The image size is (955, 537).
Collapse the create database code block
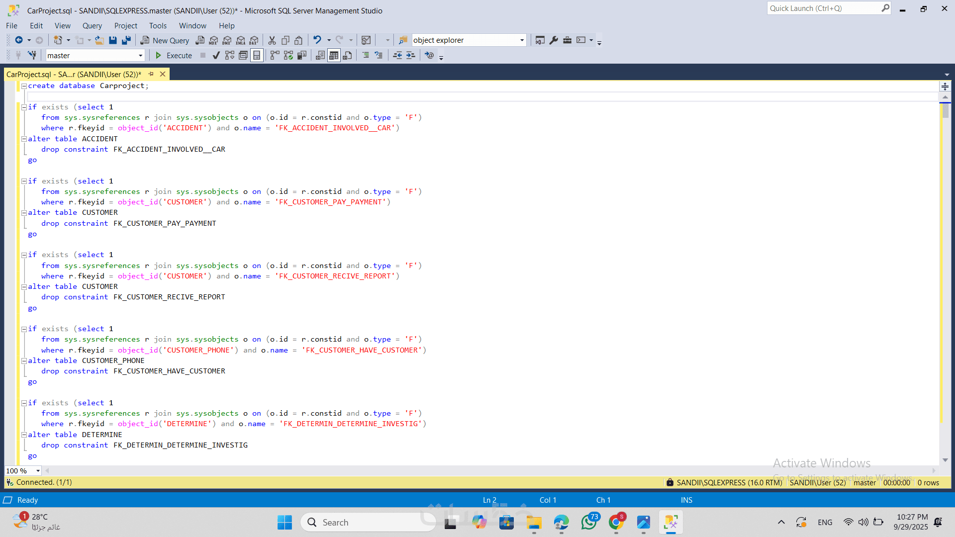(24, 86)
